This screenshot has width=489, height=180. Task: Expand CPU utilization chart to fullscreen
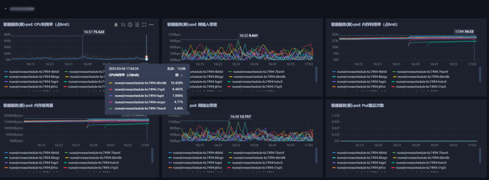click(x=144, y=24)
